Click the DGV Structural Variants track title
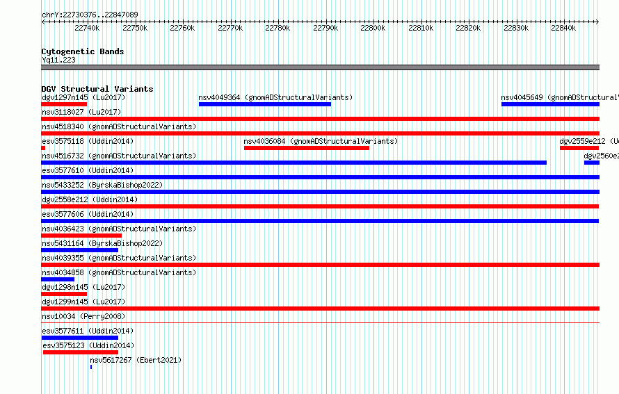Image resolution: width=619 pixels, height=394 pixels. [97, 89]
